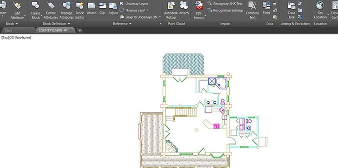This screenshot has height=168, width=338.
Task: Select the left side deck hatch
Action: pos(152,133)
